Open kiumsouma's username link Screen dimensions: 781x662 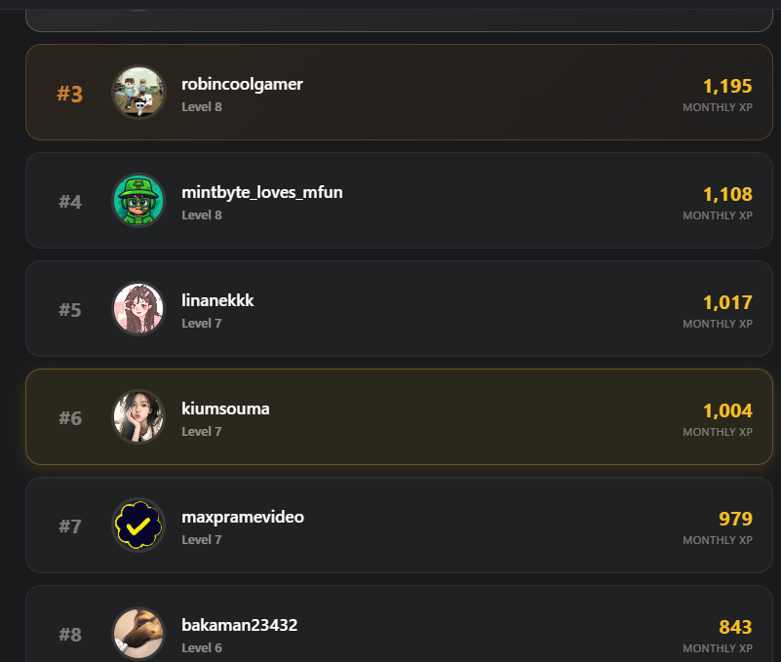(x=225, y=409)
